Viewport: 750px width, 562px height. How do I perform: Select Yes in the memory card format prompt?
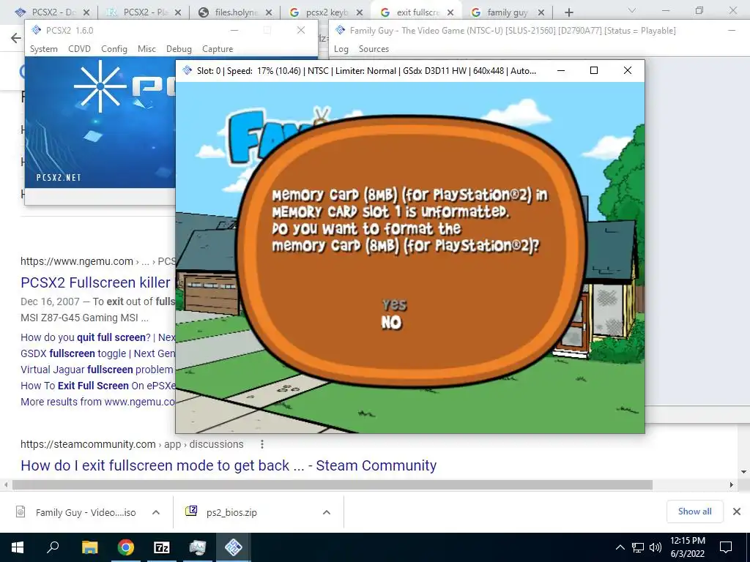[394, 304]
